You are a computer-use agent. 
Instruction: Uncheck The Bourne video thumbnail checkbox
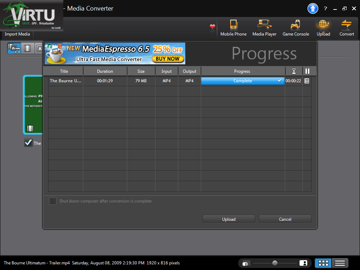pos(28,143)
